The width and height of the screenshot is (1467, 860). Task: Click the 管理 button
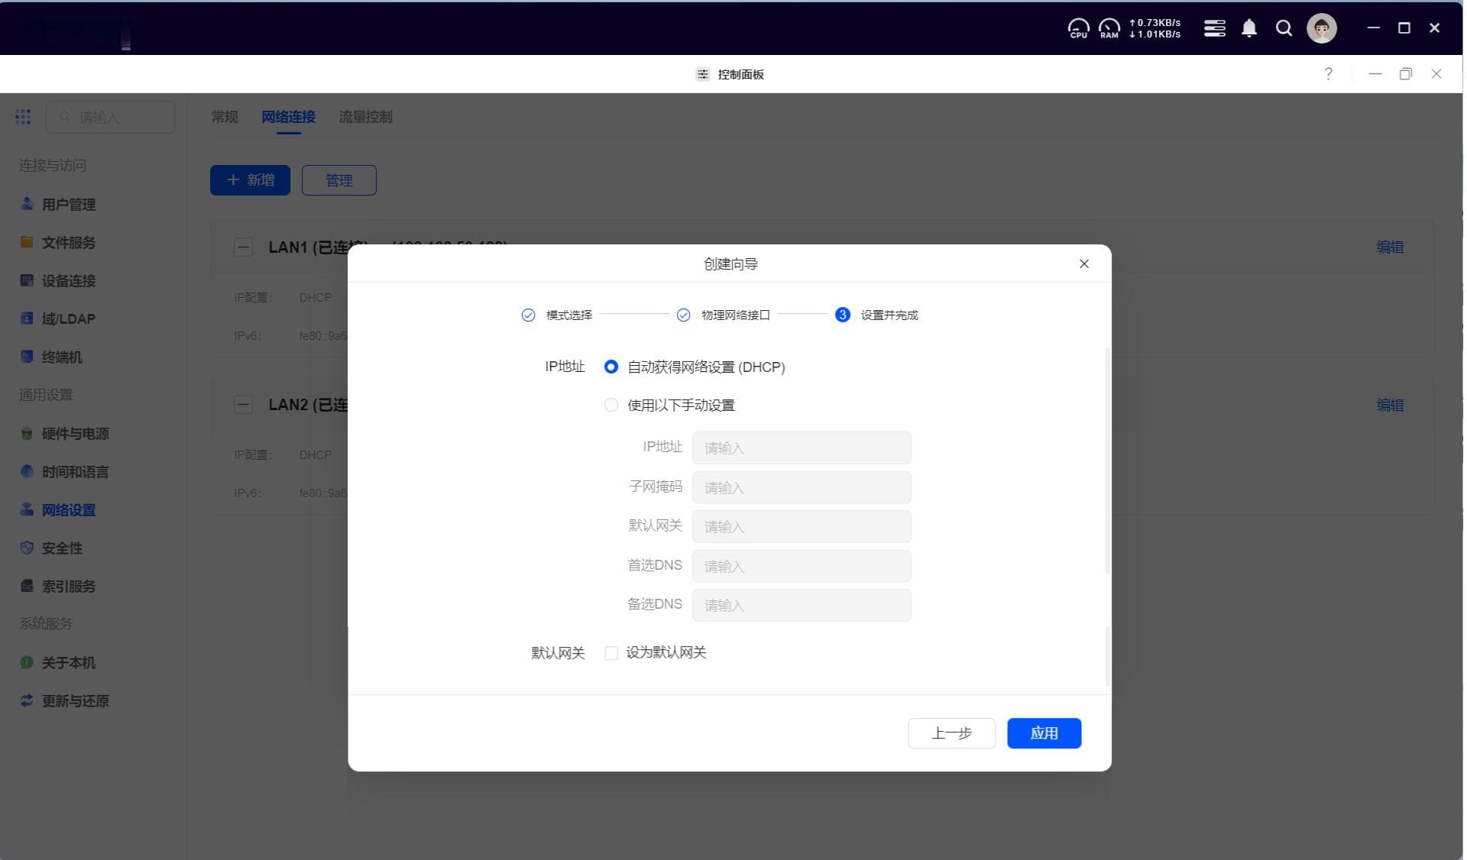tap(338, 179)
